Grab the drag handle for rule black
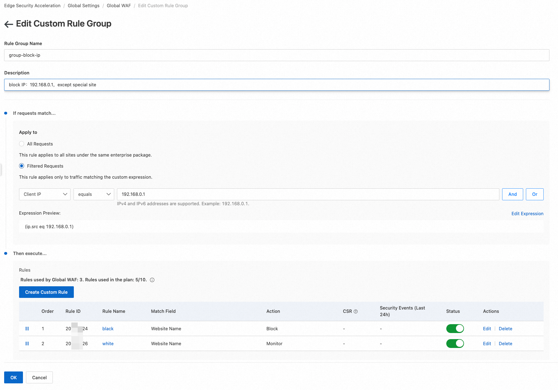Image resolution: width=558 pixels, height=390 pixels. point(27,329)
